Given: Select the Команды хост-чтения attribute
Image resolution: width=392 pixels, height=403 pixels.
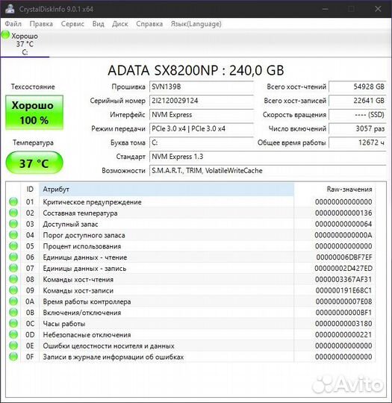Looking at the screenshot, I should 78,279.
